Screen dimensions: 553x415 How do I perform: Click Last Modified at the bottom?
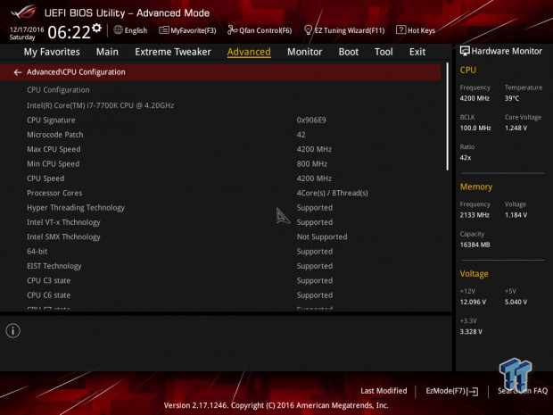[x=384, y=391]
